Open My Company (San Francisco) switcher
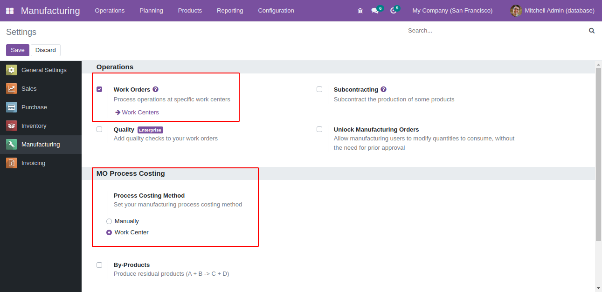Image resolution: width=602 pixels, height=292 pixels. (452, 11)
